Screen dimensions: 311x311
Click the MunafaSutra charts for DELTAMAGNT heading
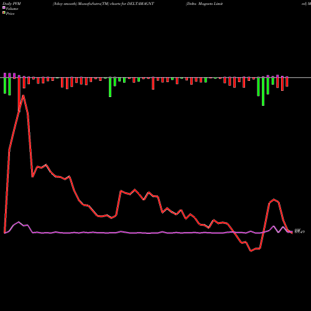[103, 4]
